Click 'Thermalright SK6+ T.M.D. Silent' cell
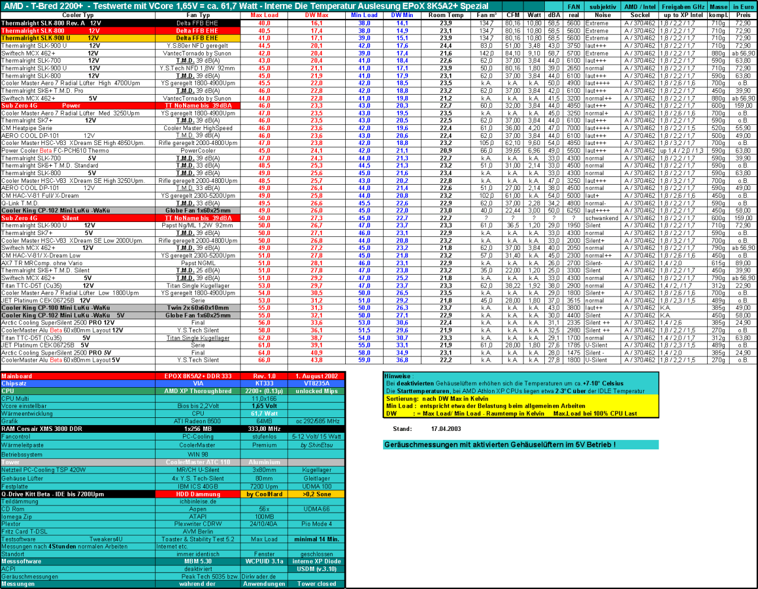Screen dimensions: 758x589 [78, 271]
